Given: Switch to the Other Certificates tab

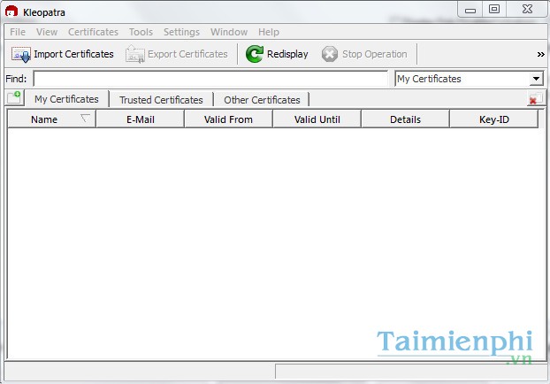Looking at the screenshot, I should pos(262,100).
